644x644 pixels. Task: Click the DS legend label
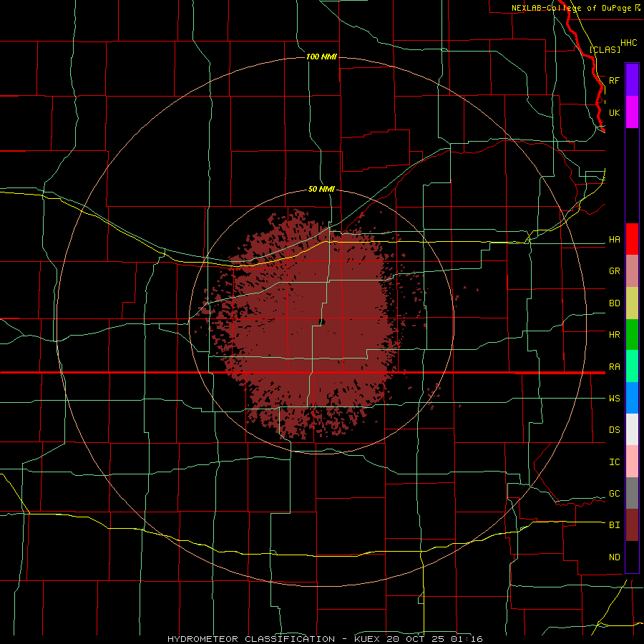615,430
